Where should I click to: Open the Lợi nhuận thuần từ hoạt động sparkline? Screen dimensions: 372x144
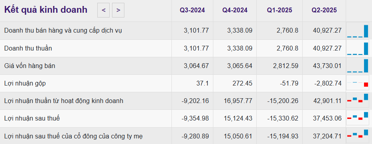[358, 101]
